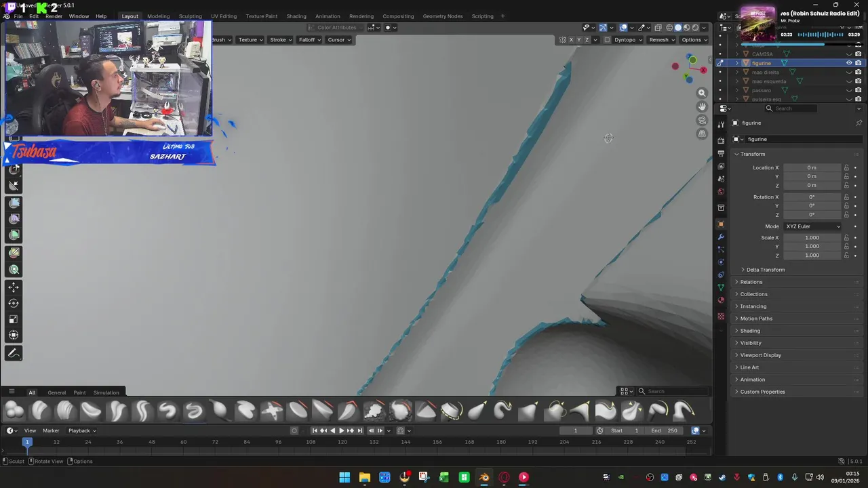Jump to the end frame button

tap(359, 430)
